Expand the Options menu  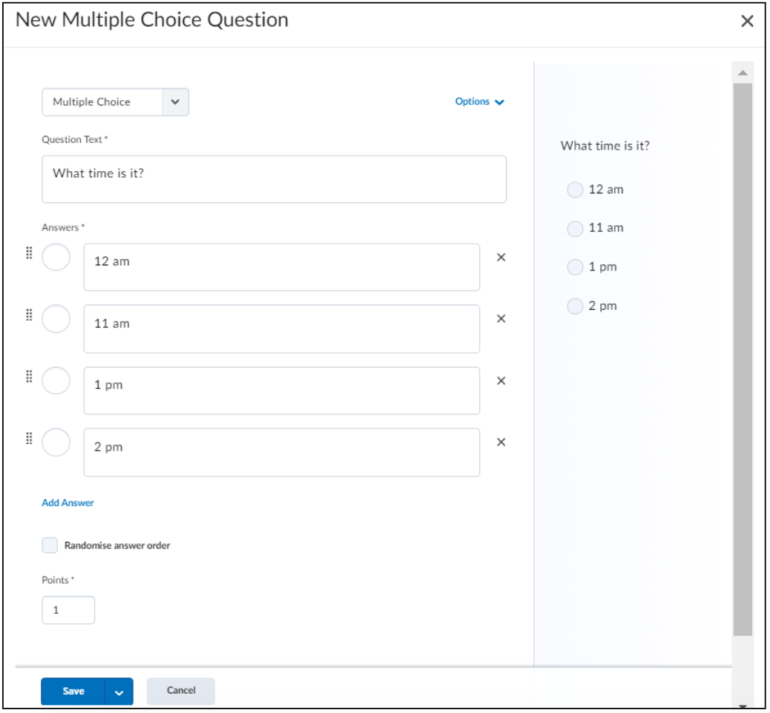click(479, 102)
